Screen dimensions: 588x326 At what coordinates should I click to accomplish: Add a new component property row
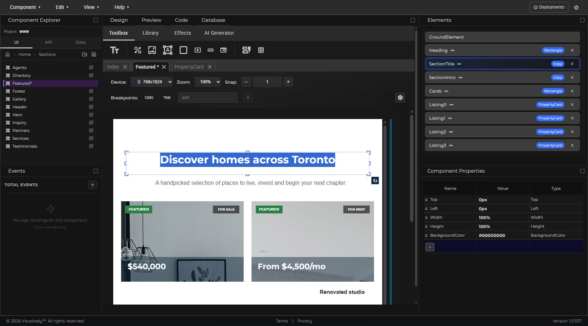[x=430, y=247]
